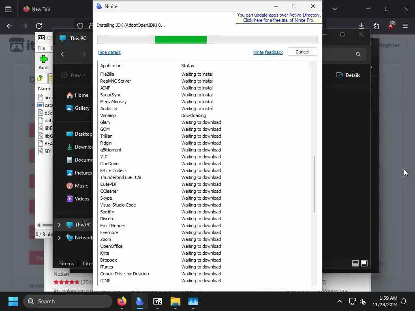
Task: Reload the Firefox page
Action: pyautogui.click(x=39, y=26)
